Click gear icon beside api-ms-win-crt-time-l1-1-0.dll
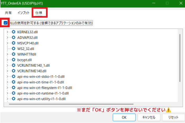 pos(14,82)
